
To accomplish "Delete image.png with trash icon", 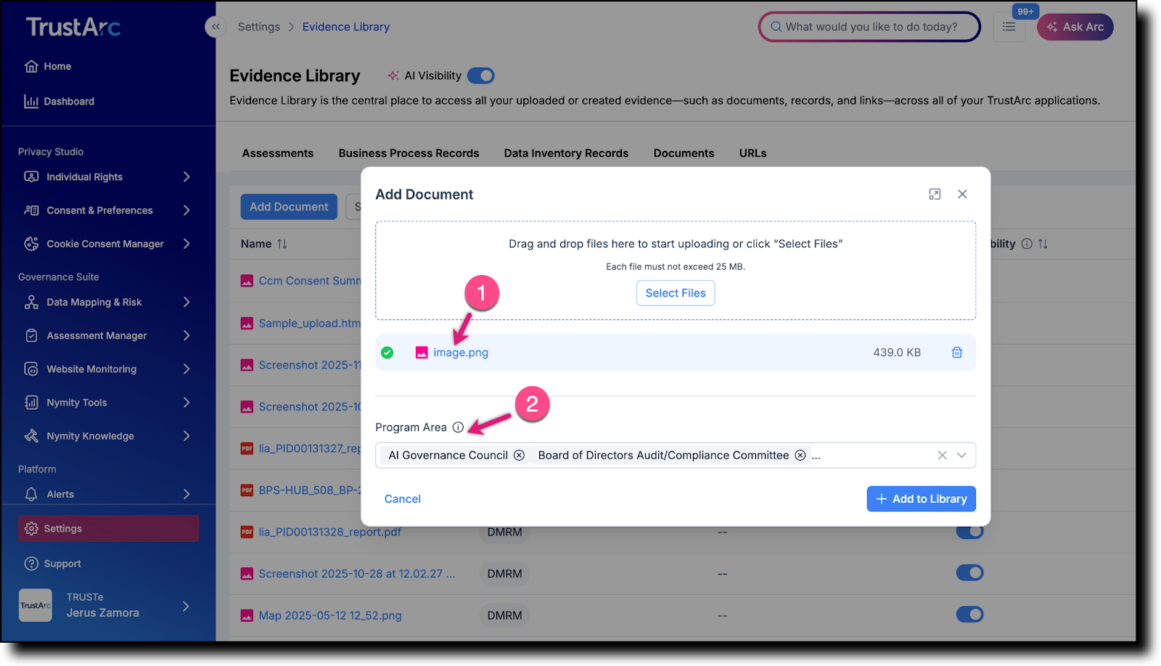I will point(957,353).
